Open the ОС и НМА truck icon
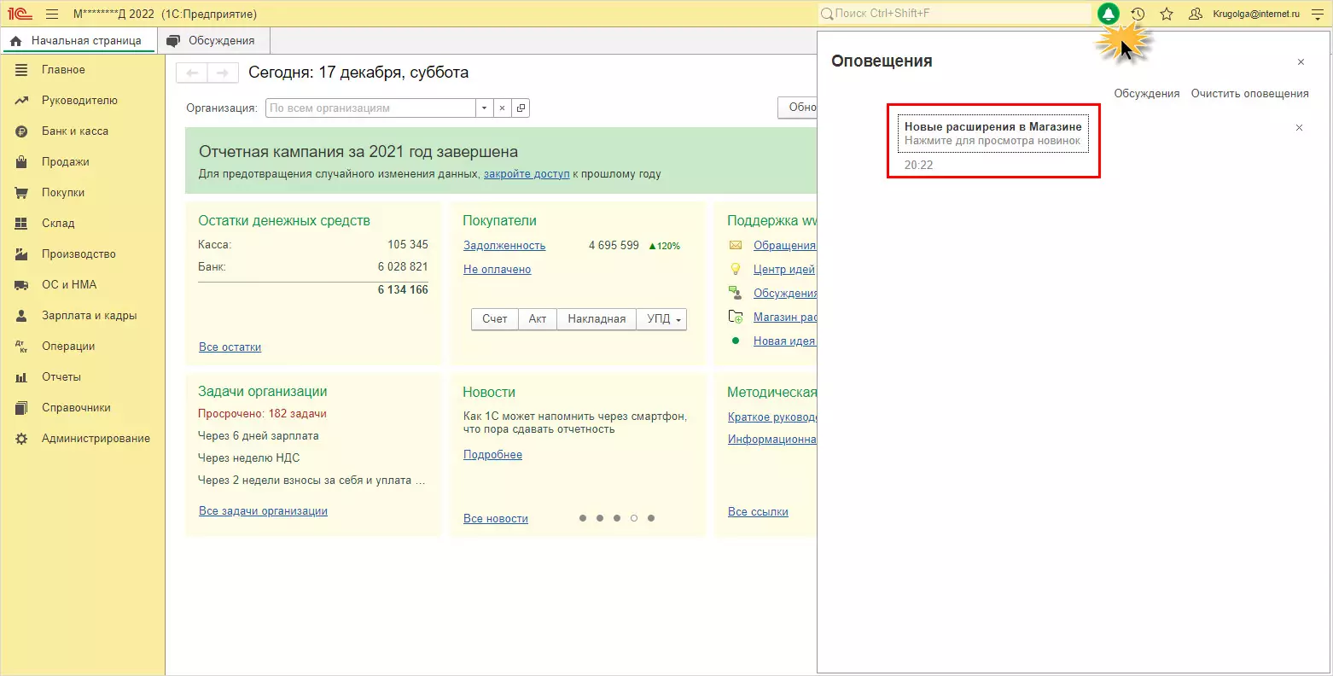The height and width of the screenshot is (676, 1333). click(x=21, y=285)
